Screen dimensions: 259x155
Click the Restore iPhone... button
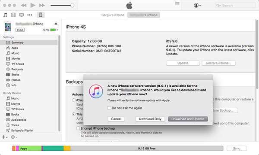(218, 63)
